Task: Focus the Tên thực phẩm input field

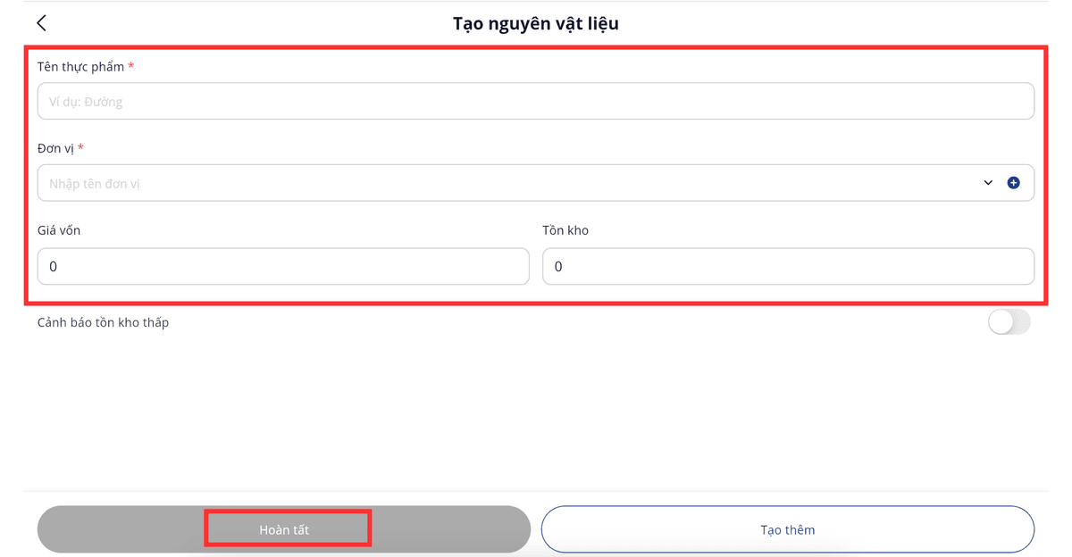Action: coord(536,102)
